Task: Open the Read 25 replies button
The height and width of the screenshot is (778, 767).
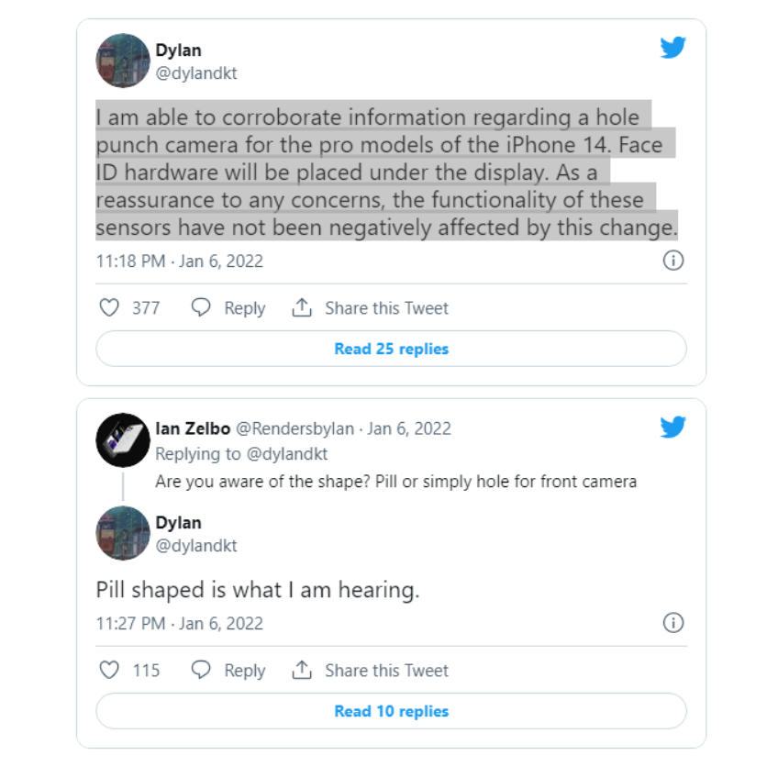Action: (x=391, y=349)
